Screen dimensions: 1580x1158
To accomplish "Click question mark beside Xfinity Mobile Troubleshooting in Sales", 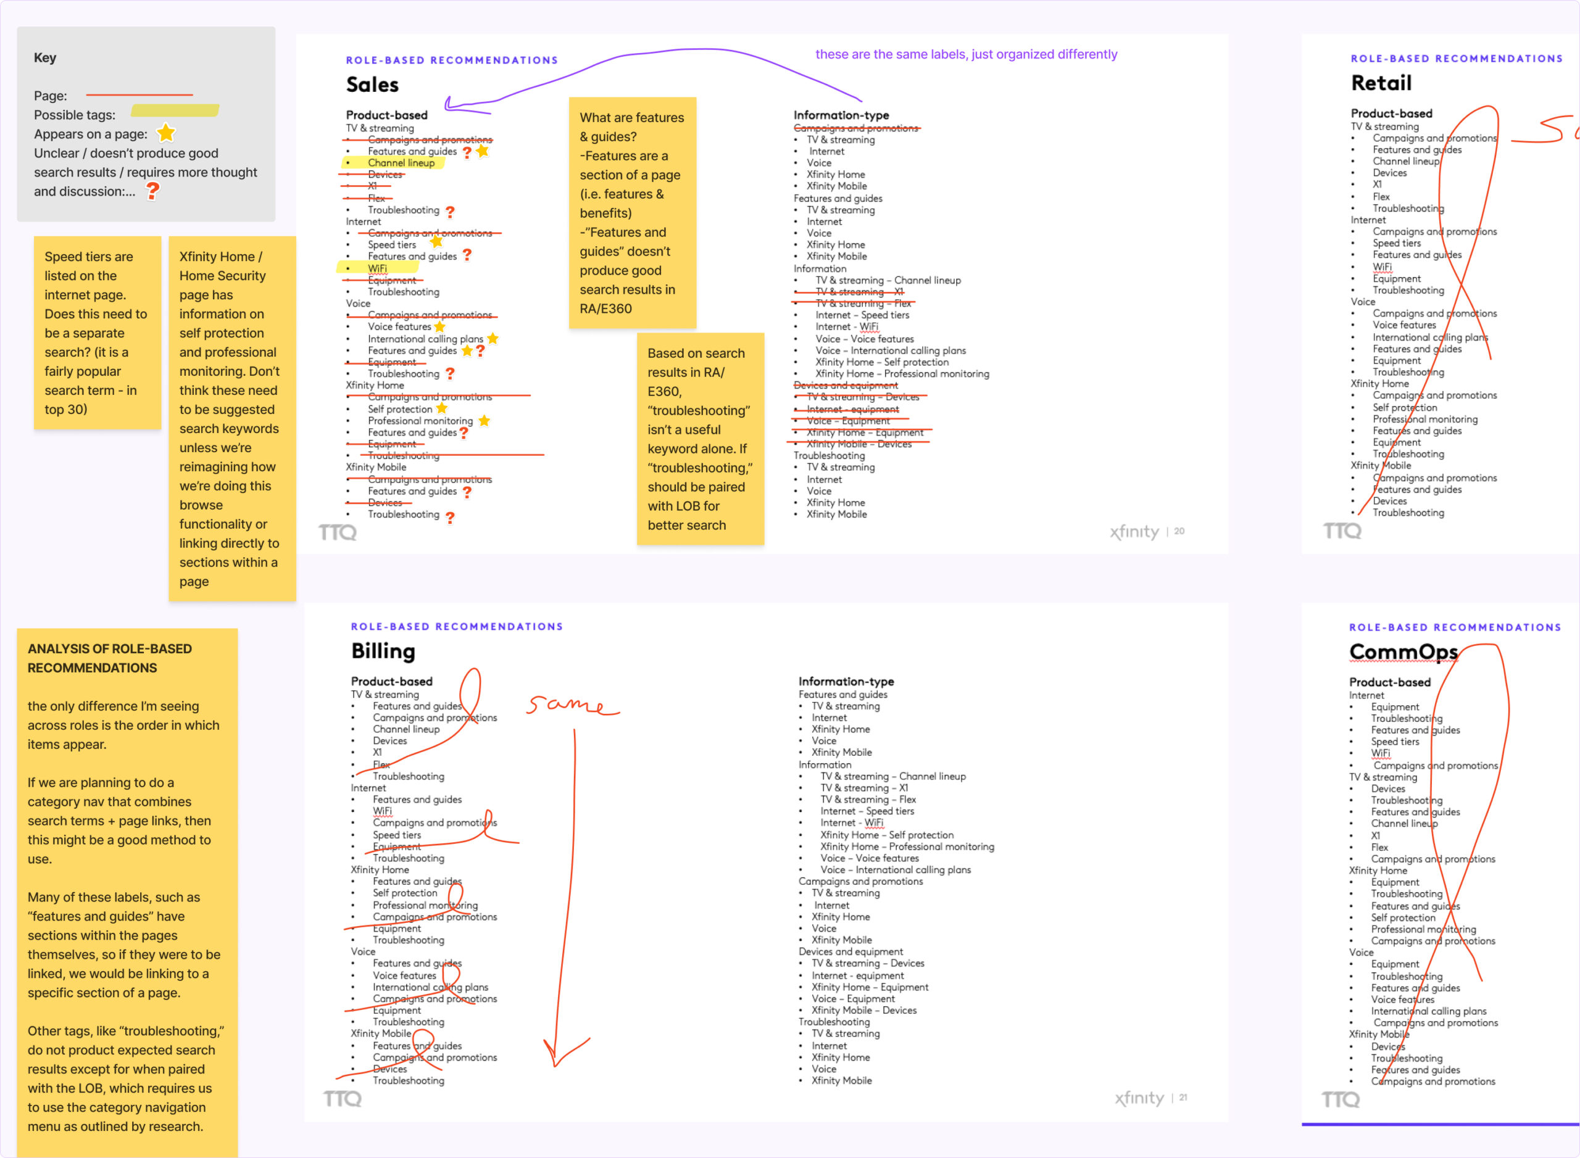I will [x=450, y=518].
